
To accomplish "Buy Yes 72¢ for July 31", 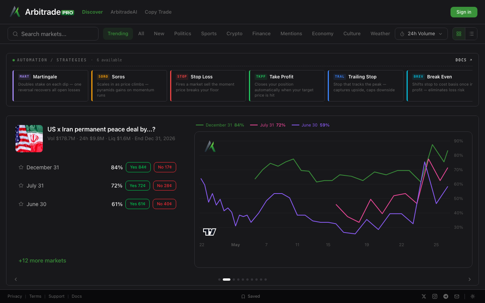I will tap(138, 186).
